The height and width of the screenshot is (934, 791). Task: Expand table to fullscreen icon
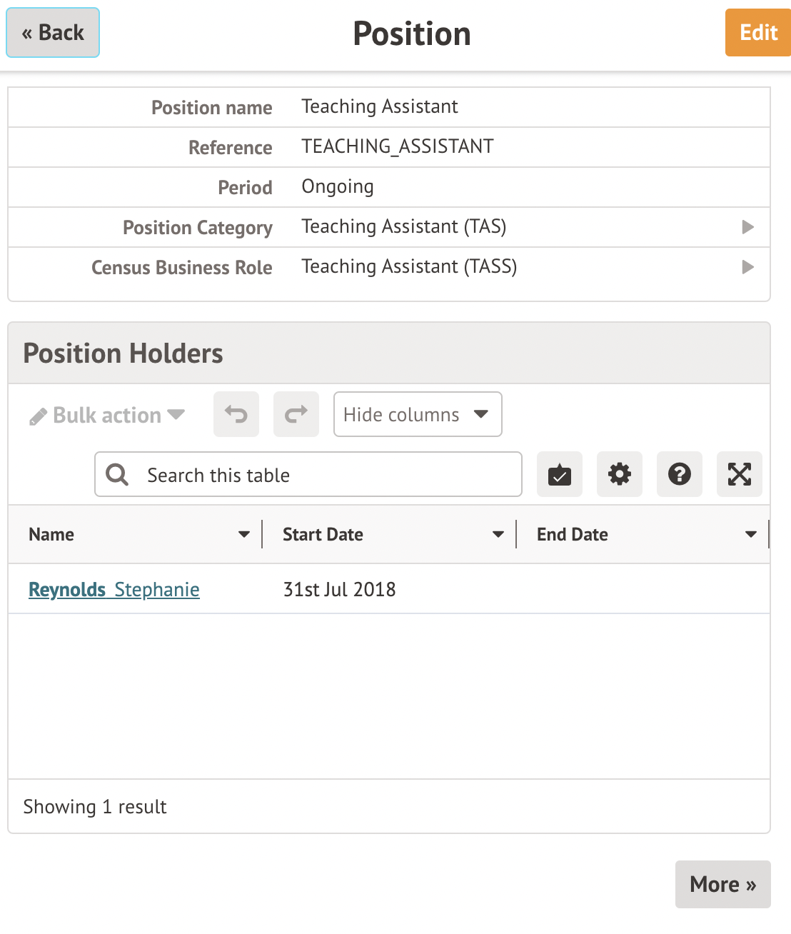point(740,474)
